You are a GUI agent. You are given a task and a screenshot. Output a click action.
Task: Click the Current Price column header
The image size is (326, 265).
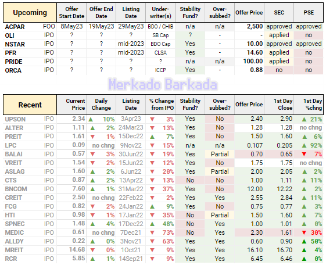point(71,105)
